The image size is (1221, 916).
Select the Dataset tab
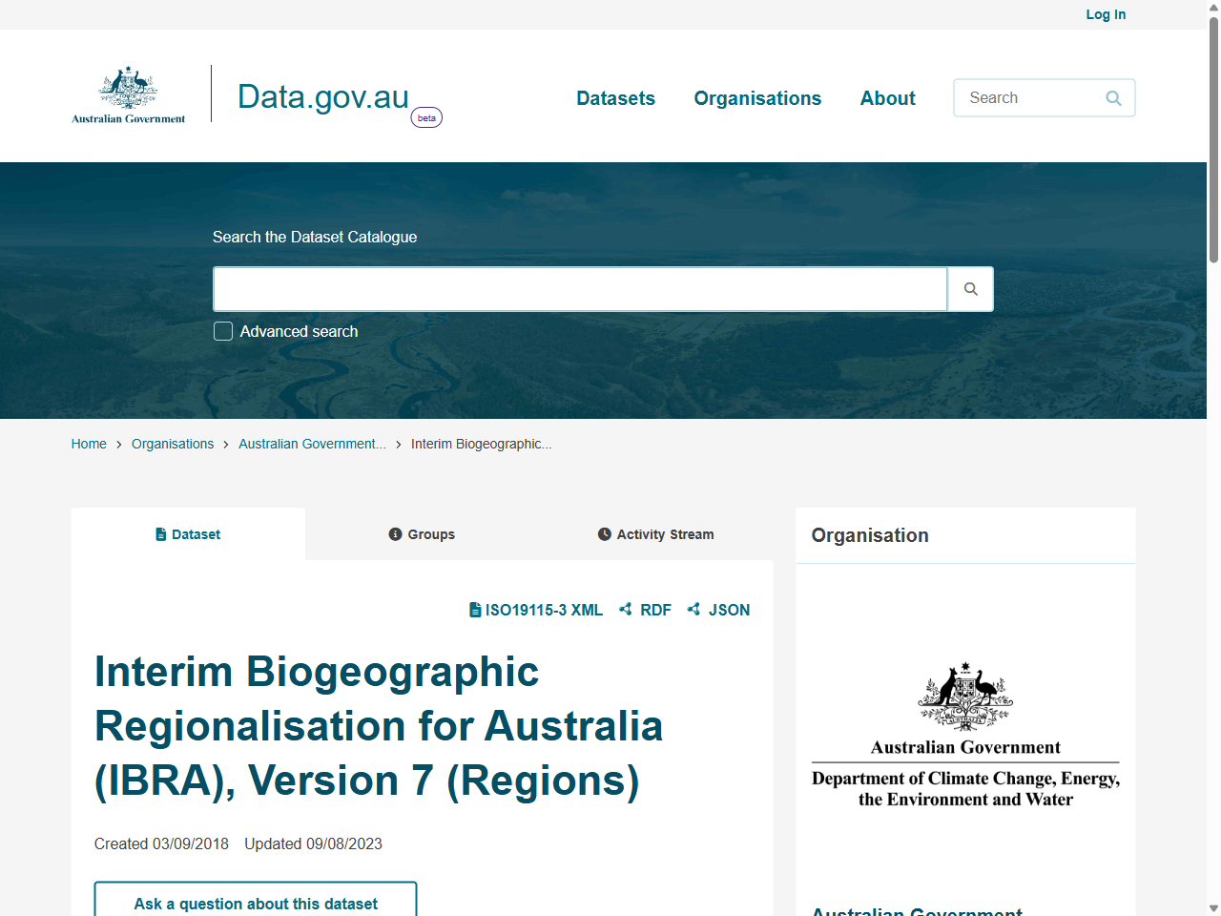tap(188, 534)
